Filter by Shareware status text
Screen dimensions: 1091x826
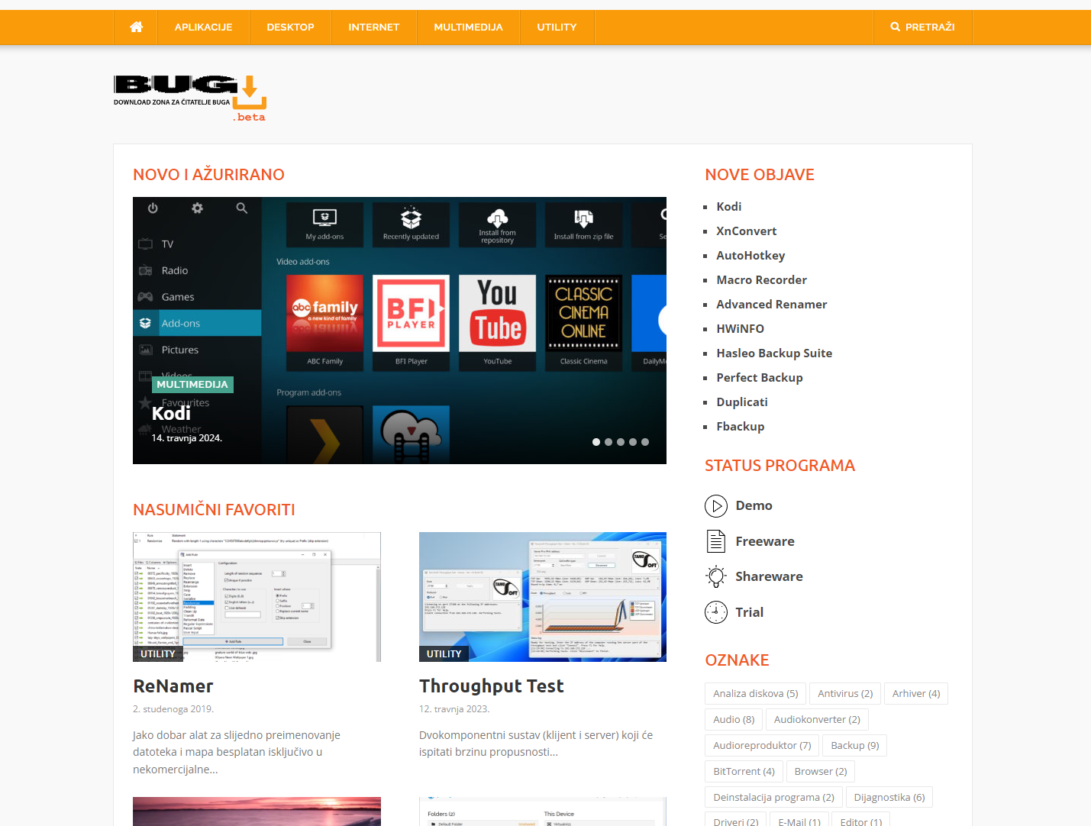[769, 576]
